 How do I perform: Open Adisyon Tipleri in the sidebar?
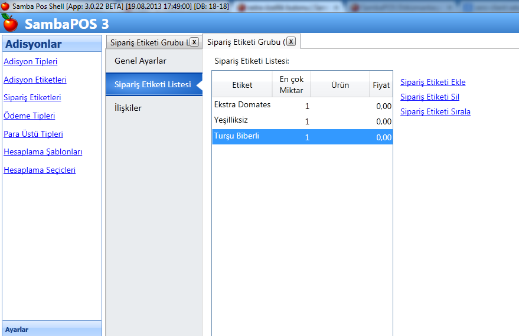click(x=30, y=62)
